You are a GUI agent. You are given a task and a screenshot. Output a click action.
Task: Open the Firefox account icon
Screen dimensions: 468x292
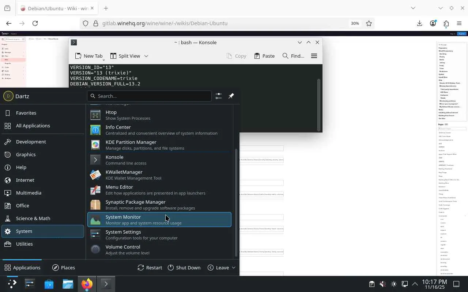click(x=433, y=23)
